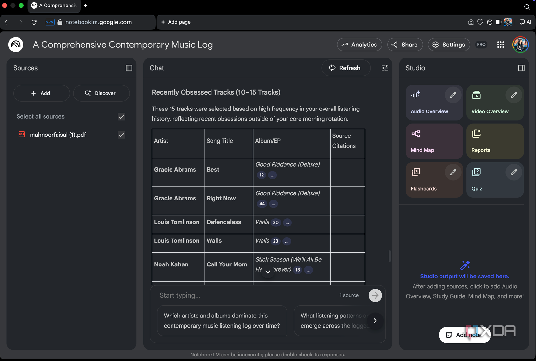Customize Flashcards with pencil icon
Image resolution: width=536 pixels, height=361 pixels.
[x=453, y=172]
